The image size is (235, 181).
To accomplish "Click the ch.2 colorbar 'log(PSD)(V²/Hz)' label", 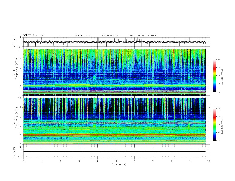I will [x=222, y=126].
